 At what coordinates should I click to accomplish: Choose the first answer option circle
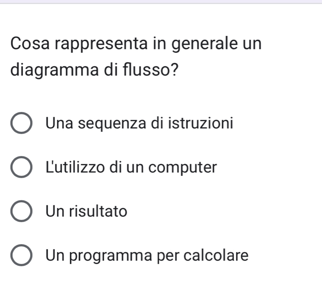click(x=21, y=124)
